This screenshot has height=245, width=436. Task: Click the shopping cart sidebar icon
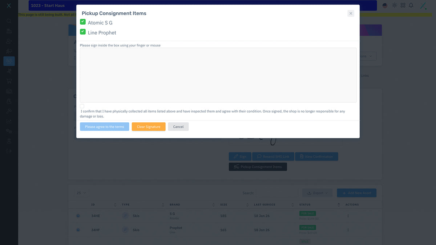(9, 81)
